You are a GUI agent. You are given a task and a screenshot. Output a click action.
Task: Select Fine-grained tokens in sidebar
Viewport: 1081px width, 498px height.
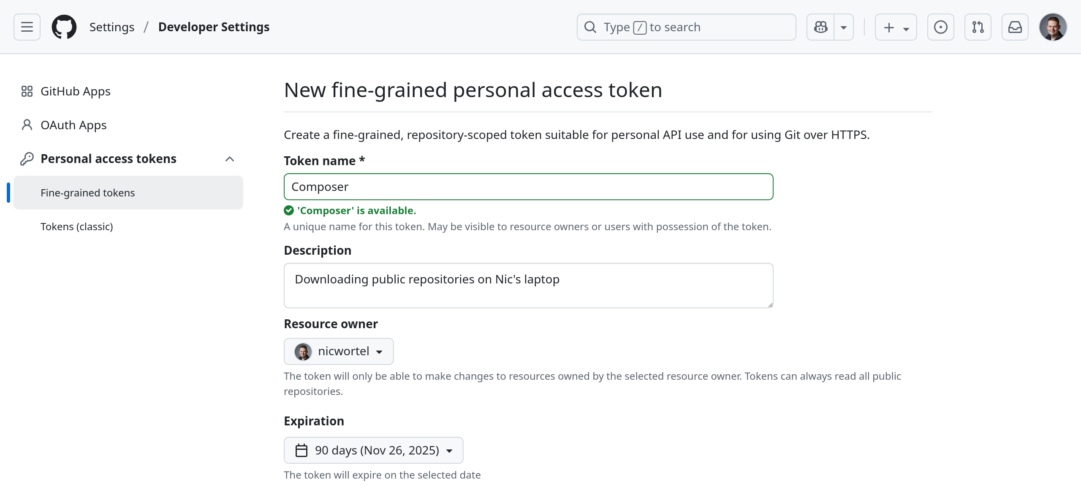(x=88, y=193)
